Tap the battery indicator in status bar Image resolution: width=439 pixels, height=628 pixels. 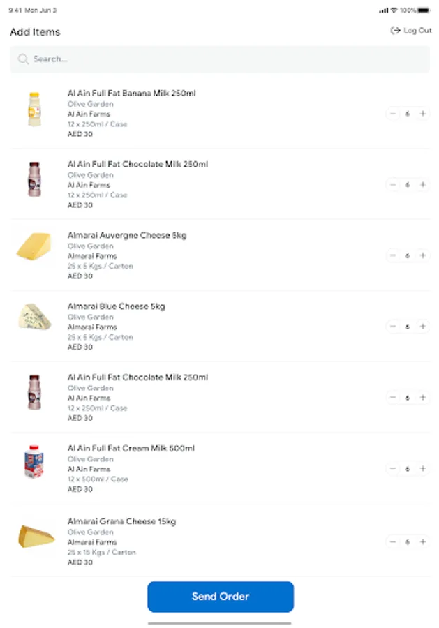[x=424, y=10]
